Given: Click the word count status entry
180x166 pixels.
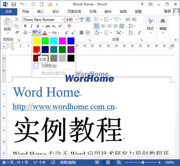Looking at the screenshot, I should pos(40,162).
